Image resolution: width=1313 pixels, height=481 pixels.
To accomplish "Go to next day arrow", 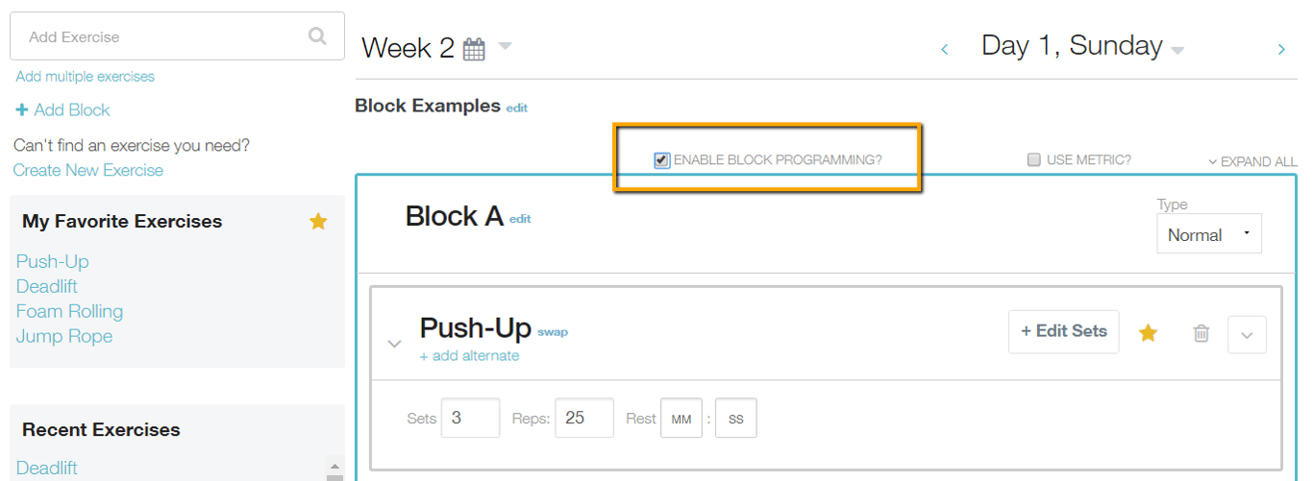I will 1281,49.
